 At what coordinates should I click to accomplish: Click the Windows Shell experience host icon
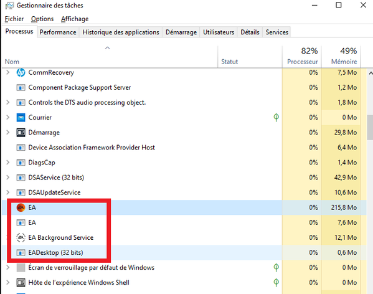pyautogui.click(x=21, y=283)
